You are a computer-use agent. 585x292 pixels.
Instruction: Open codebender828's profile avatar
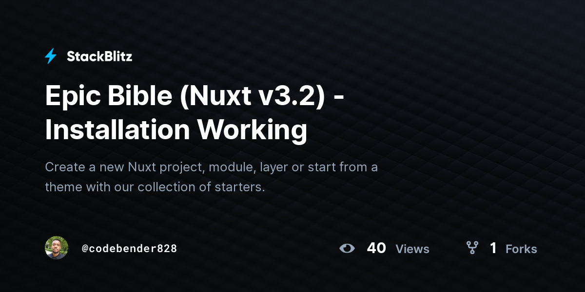click(57, 248)
